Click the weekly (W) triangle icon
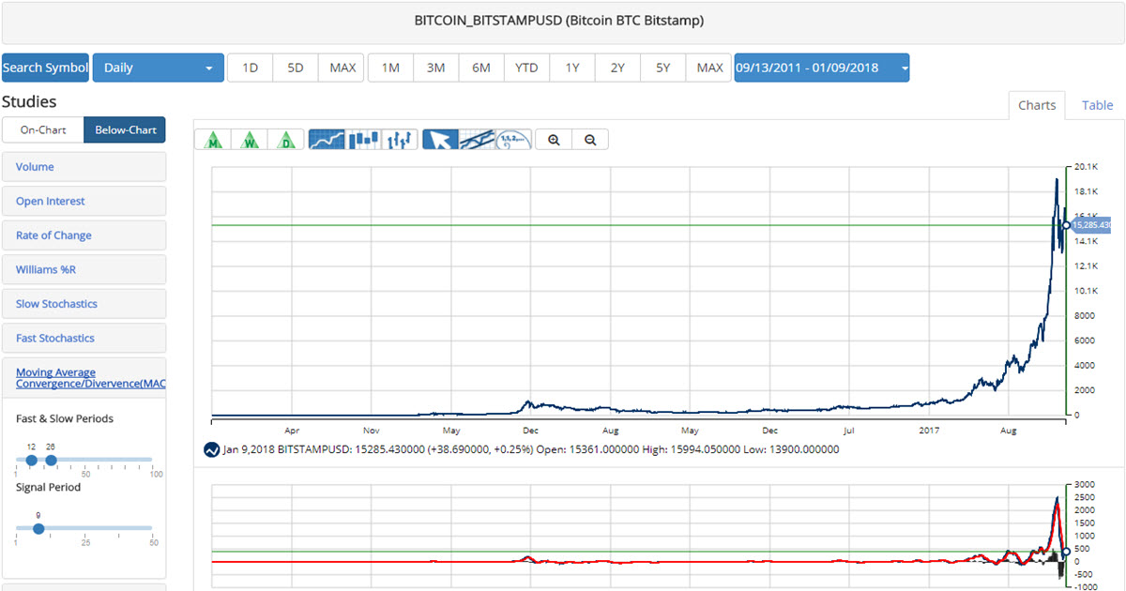The width and height of the screenshot is (1126, 591). point(250,140)
